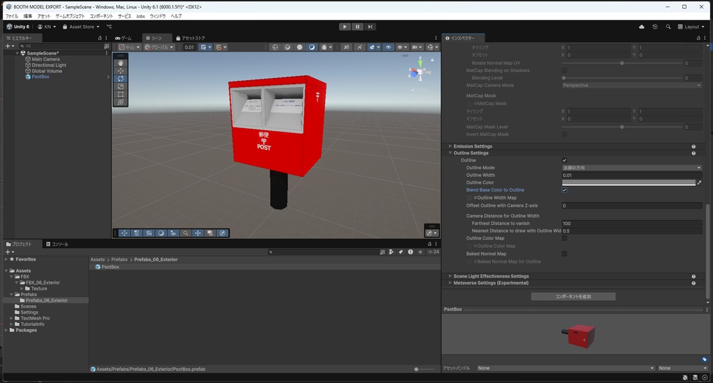Lock the Hierarchy panel
This screenshot has height=383, width=713.
pos(100,38)
